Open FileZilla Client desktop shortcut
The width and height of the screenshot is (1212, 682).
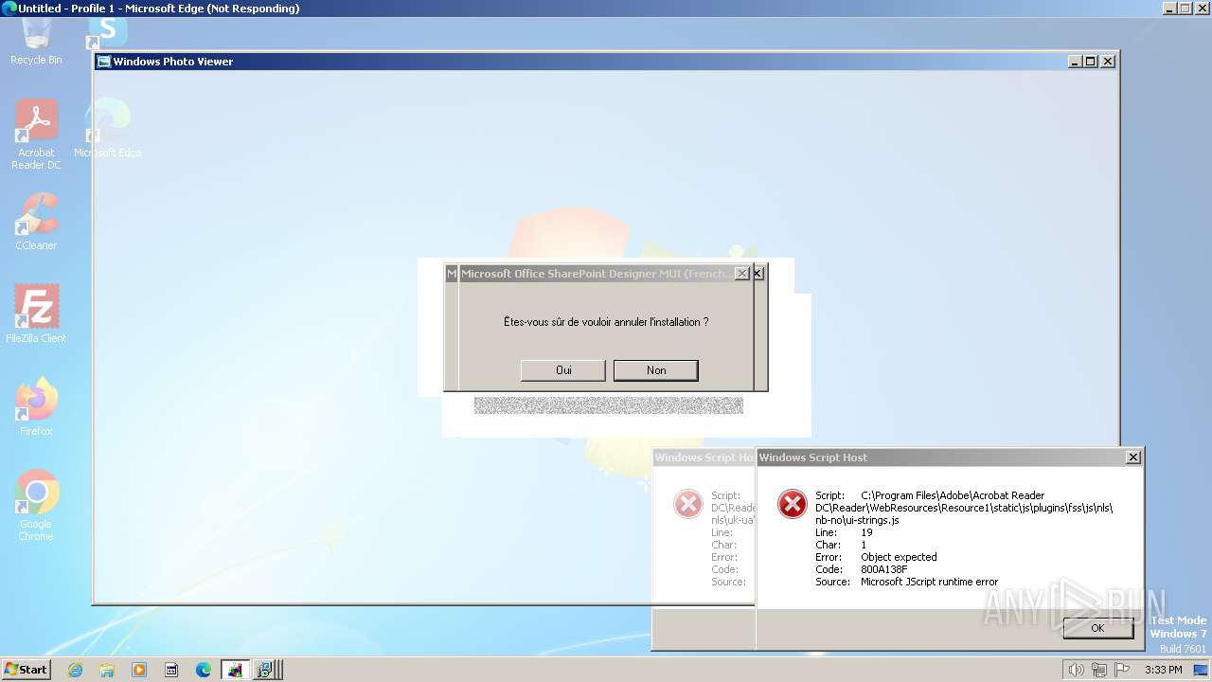point(36,314)
